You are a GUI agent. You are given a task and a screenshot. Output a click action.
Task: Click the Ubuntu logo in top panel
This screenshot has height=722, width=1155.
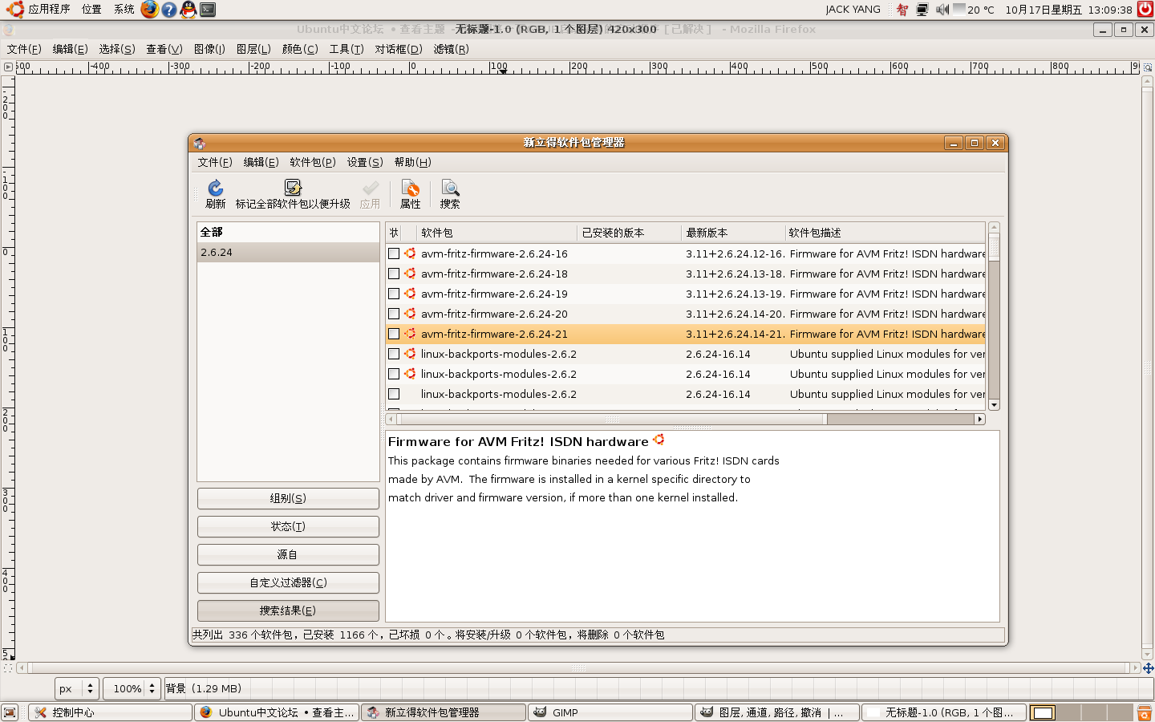14,10
